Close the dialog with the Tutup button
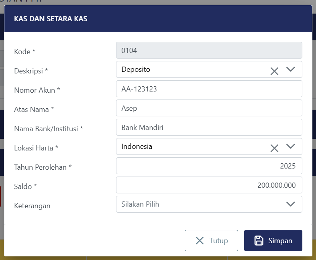316x260 pixels. click(x=211, y=240)
